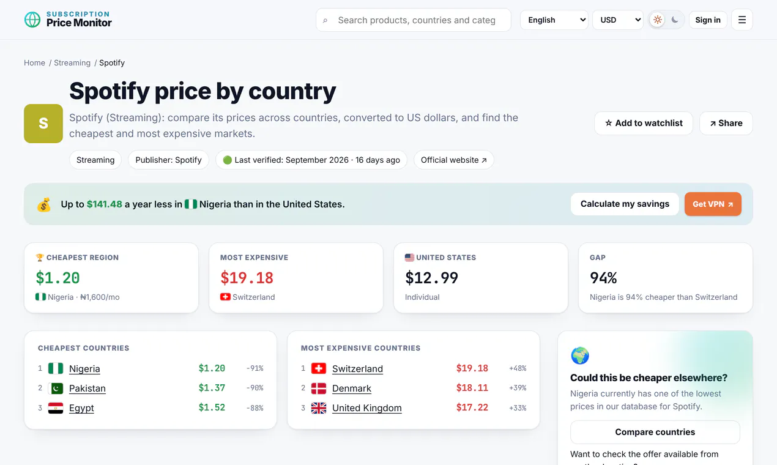Click the Subscription Price Monitor globe logo
This screenshot has width=777, height=465.
[32, 20]
